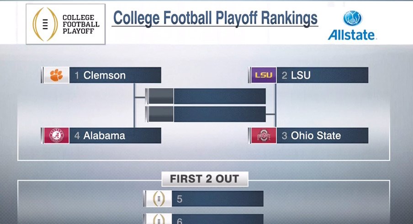The height and width of the screenshot is (224, 413).
Task: Click the gray logo placeholder in upper final slot
Action: pyautogui.click(x=161, y=96)
